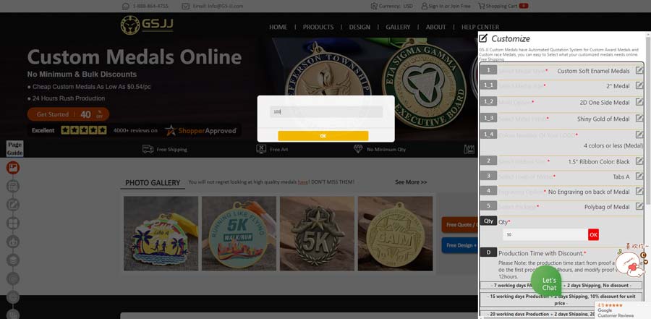Edit the 1.5" Ribbon Color: Black option
Screen dimensions: 651x319
(x=639, y=161)
